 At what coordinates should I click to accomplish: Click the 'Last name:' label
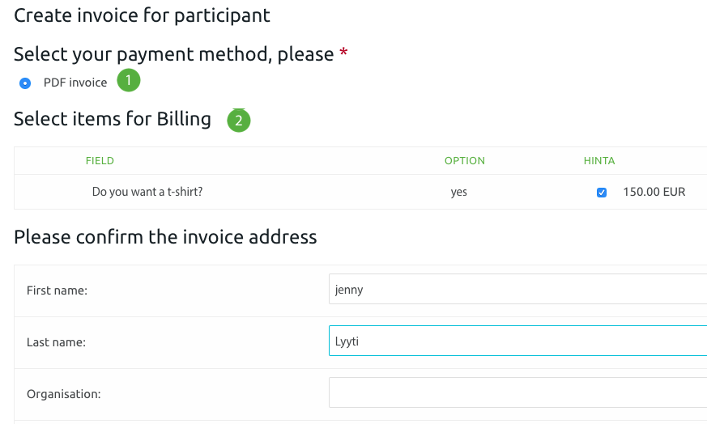(56, 342)
